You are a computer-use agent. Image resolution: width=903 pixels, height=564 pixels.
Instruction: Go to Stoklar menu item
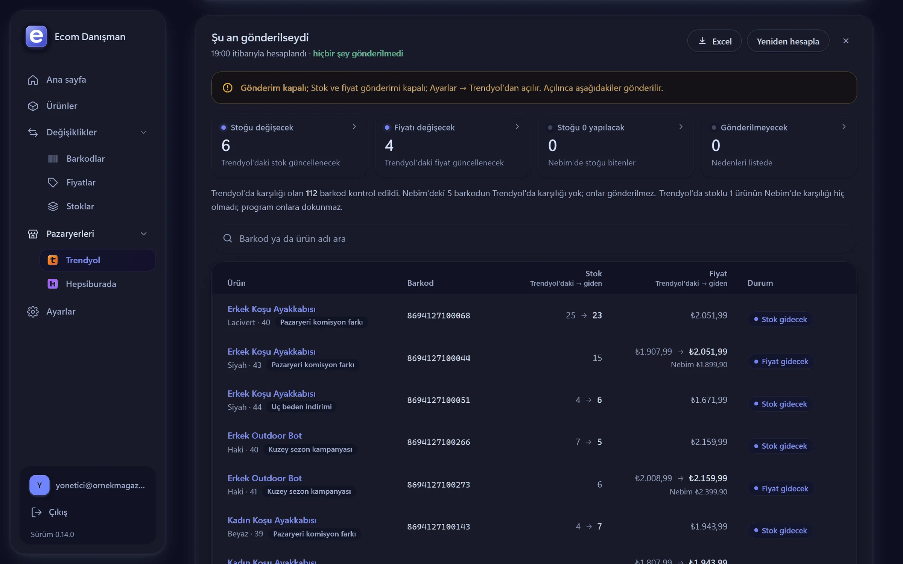(98, 206)
